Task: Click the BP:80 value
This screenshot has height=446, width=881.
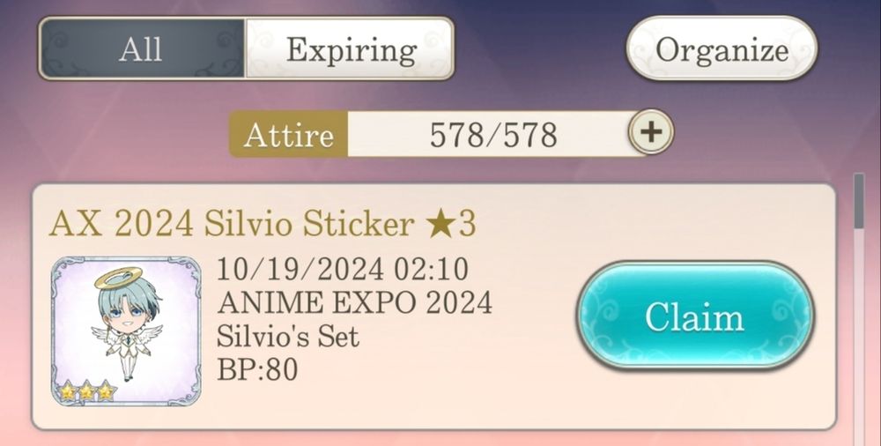Action: tap(257, 369)
